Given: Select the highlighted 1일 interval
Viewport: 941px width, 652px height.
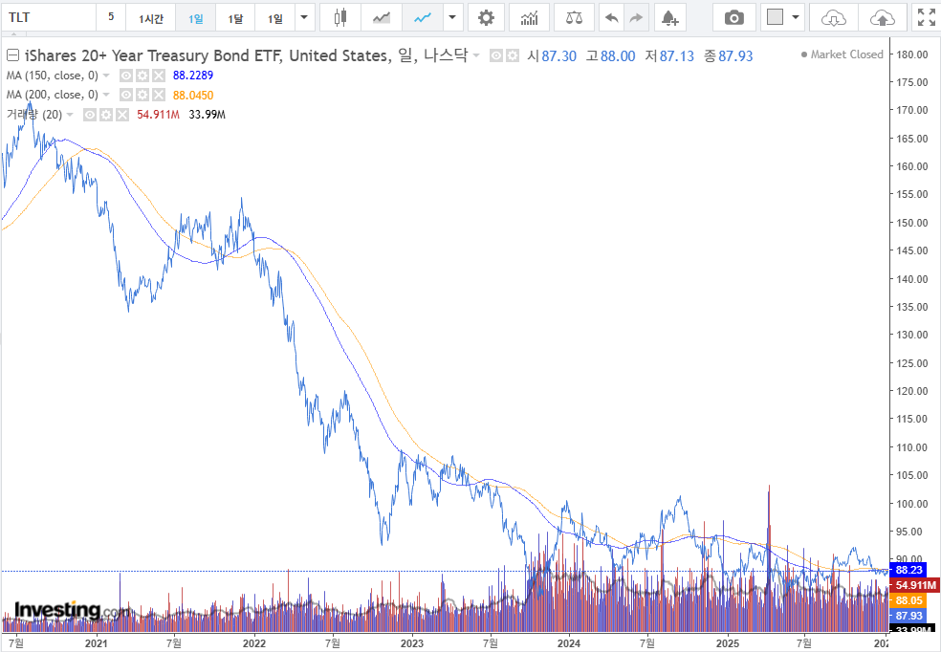Looking at the screenshot, I should coord(196,17).
